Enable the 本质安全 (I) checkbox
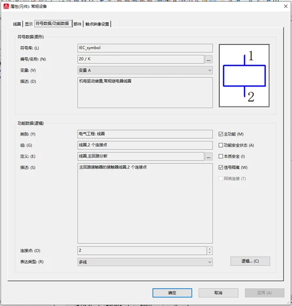 (221, 156)
